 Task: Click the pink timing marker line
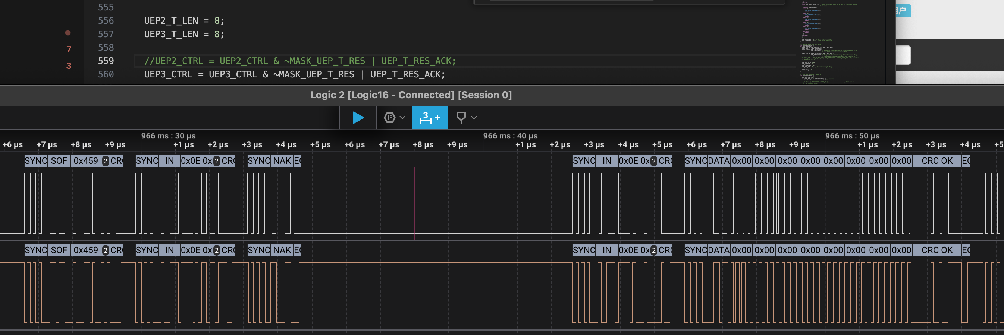415,202
